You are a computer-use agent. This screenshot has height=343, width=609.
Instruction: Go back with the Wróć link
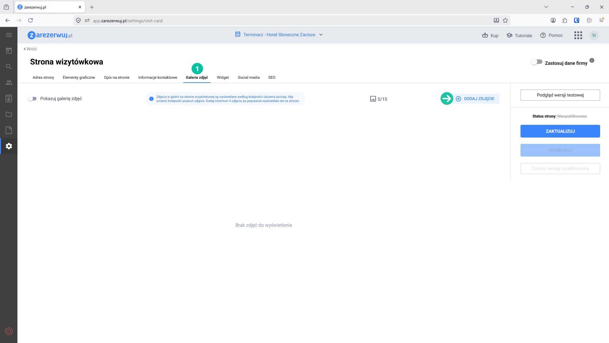(30, 49)
